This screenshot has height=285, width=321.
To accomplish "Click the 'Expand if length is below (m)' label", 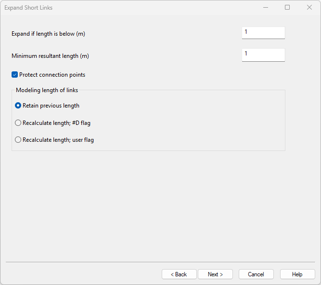I will click(x=48, y=34).
